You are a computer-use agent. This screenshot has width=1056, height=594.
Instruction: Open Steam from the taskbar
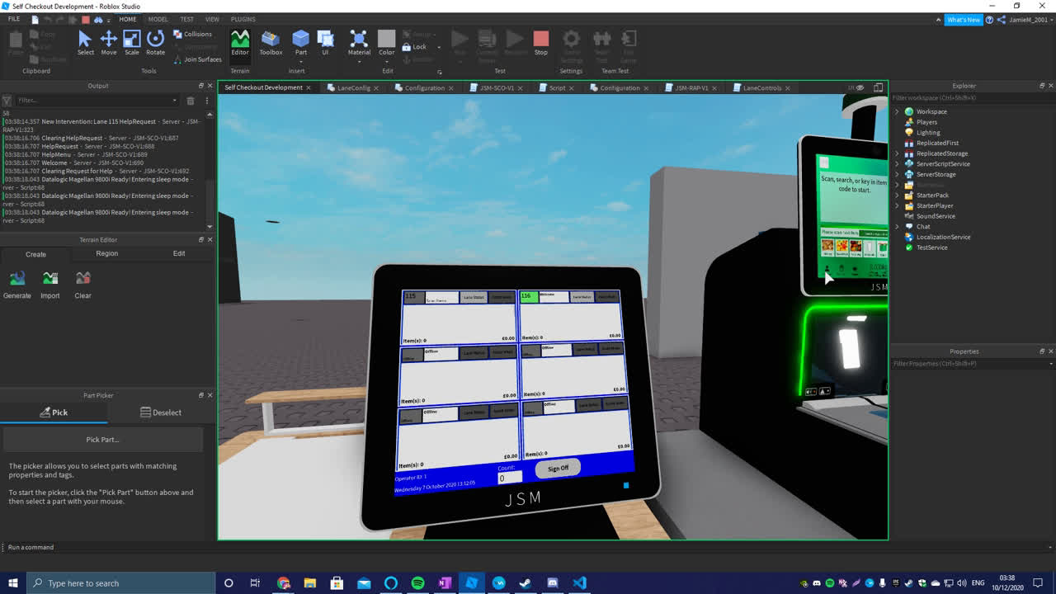pyautogui.click(x=526, y=583)
